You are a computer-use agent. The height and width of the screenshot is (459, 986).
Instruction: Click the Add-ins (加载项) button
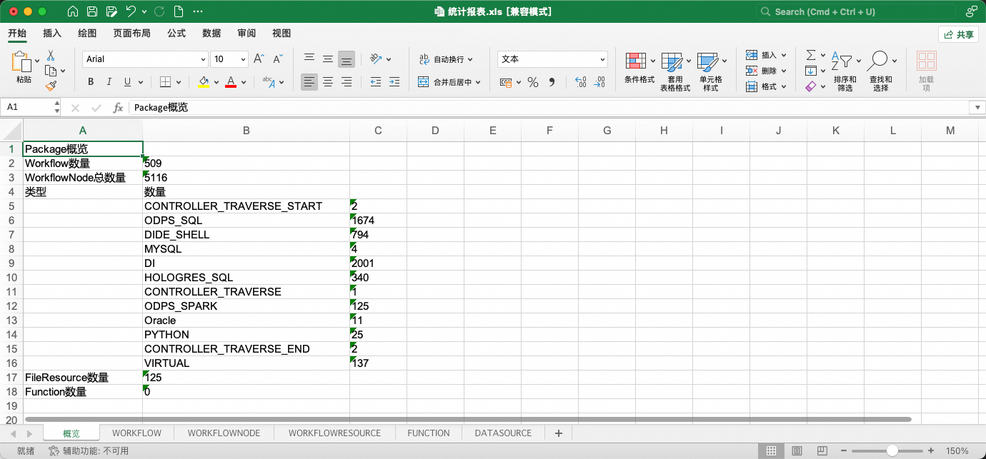pos(926,71)
